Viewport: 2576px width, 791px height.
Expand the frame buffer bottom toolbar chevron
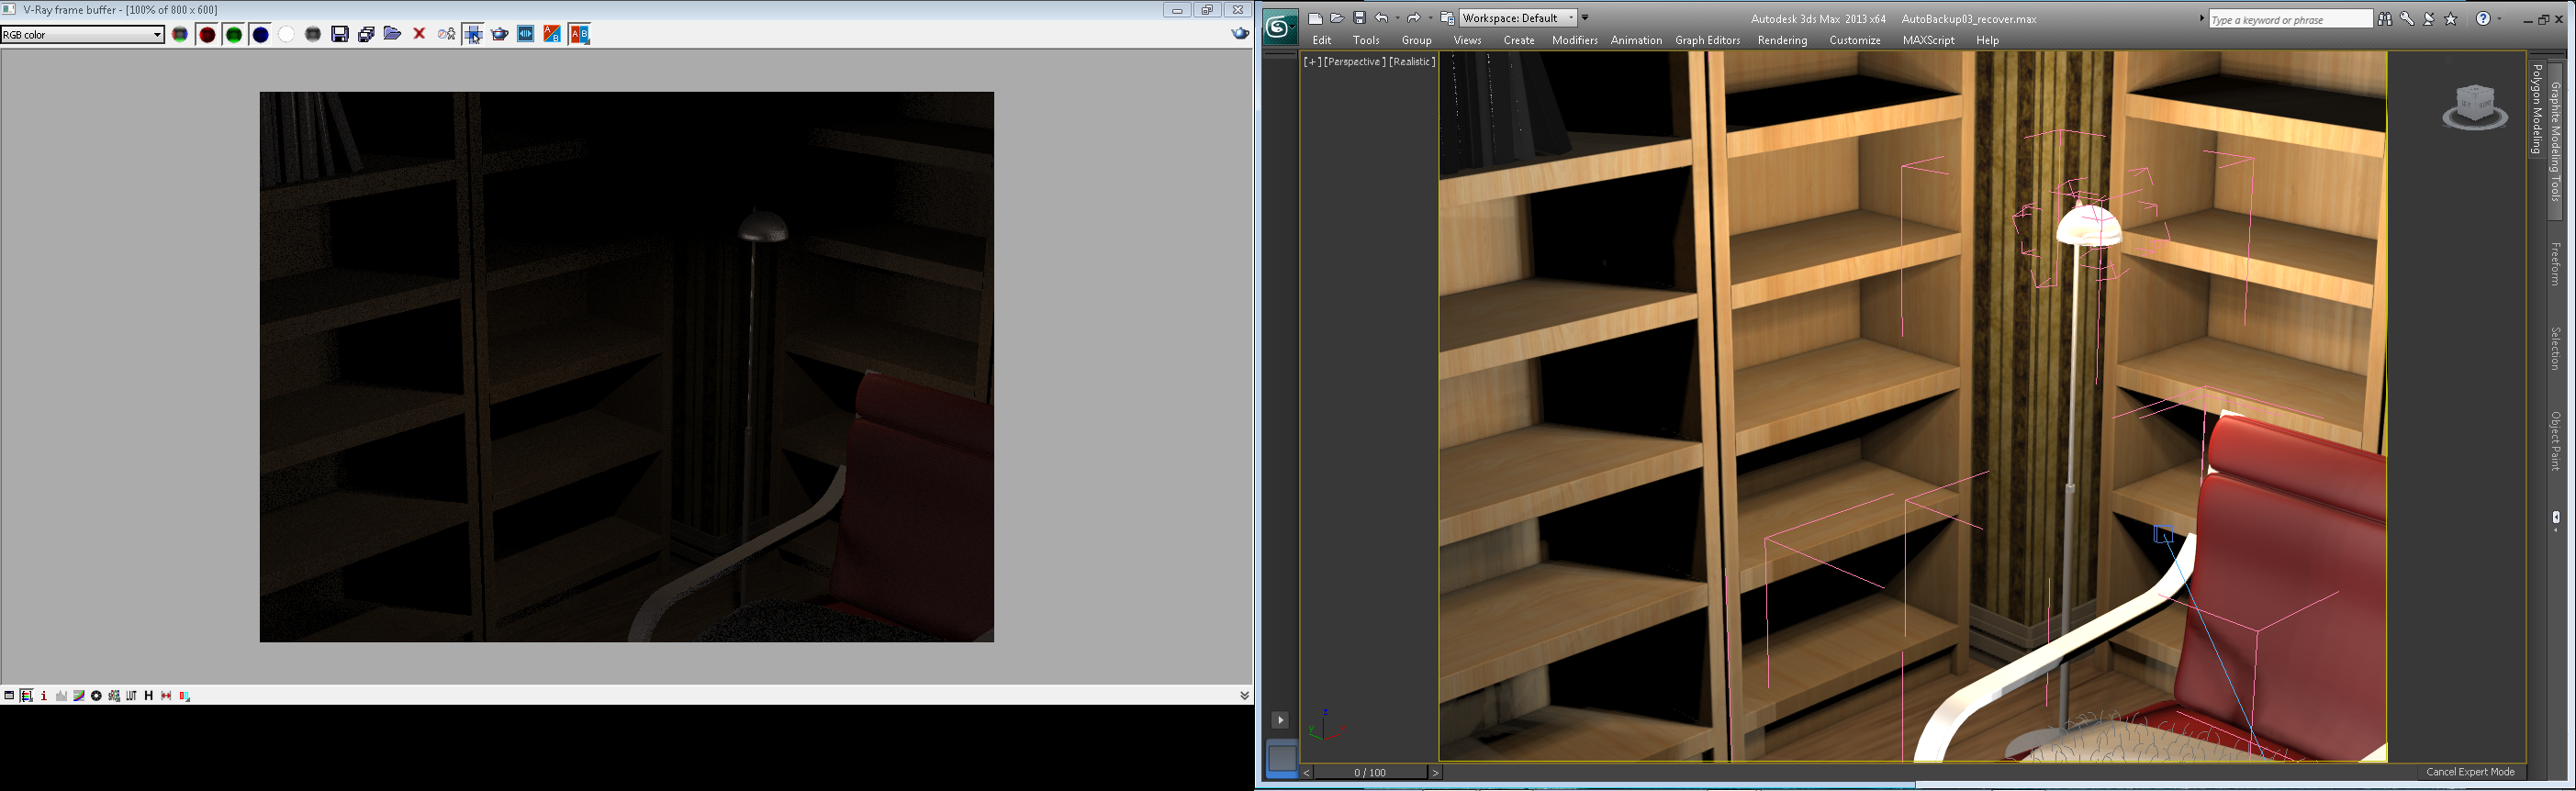tap(1244, 696)
